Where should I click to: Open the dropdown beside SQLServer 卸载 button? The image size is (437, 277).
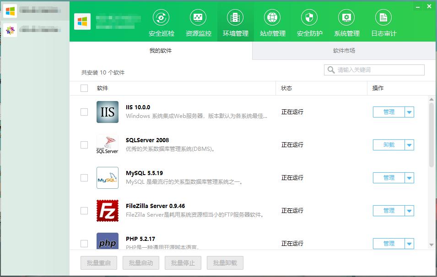click(408, 144)
